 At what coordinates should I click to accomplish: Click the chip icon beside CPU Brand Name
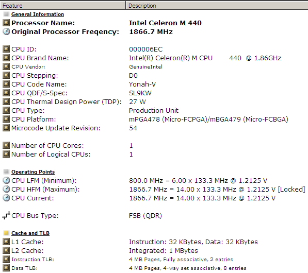[x=6, y=58]
